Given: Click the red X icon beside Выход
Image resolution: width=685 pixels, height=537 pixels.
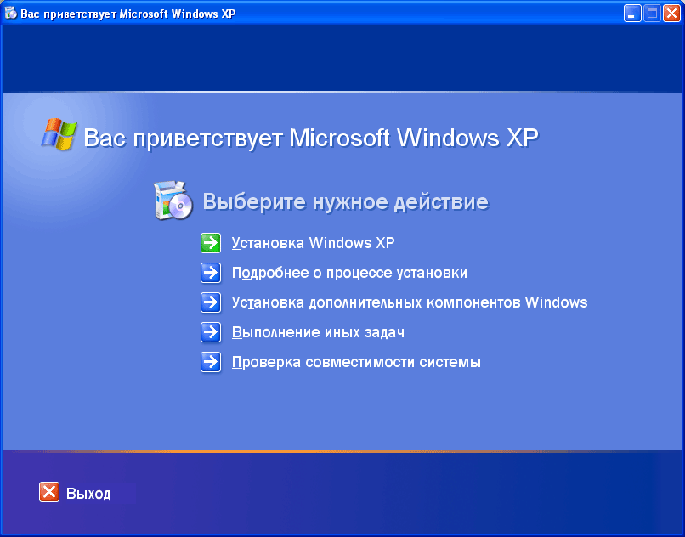Looking at the screenshot, I should tap(49, 493).
